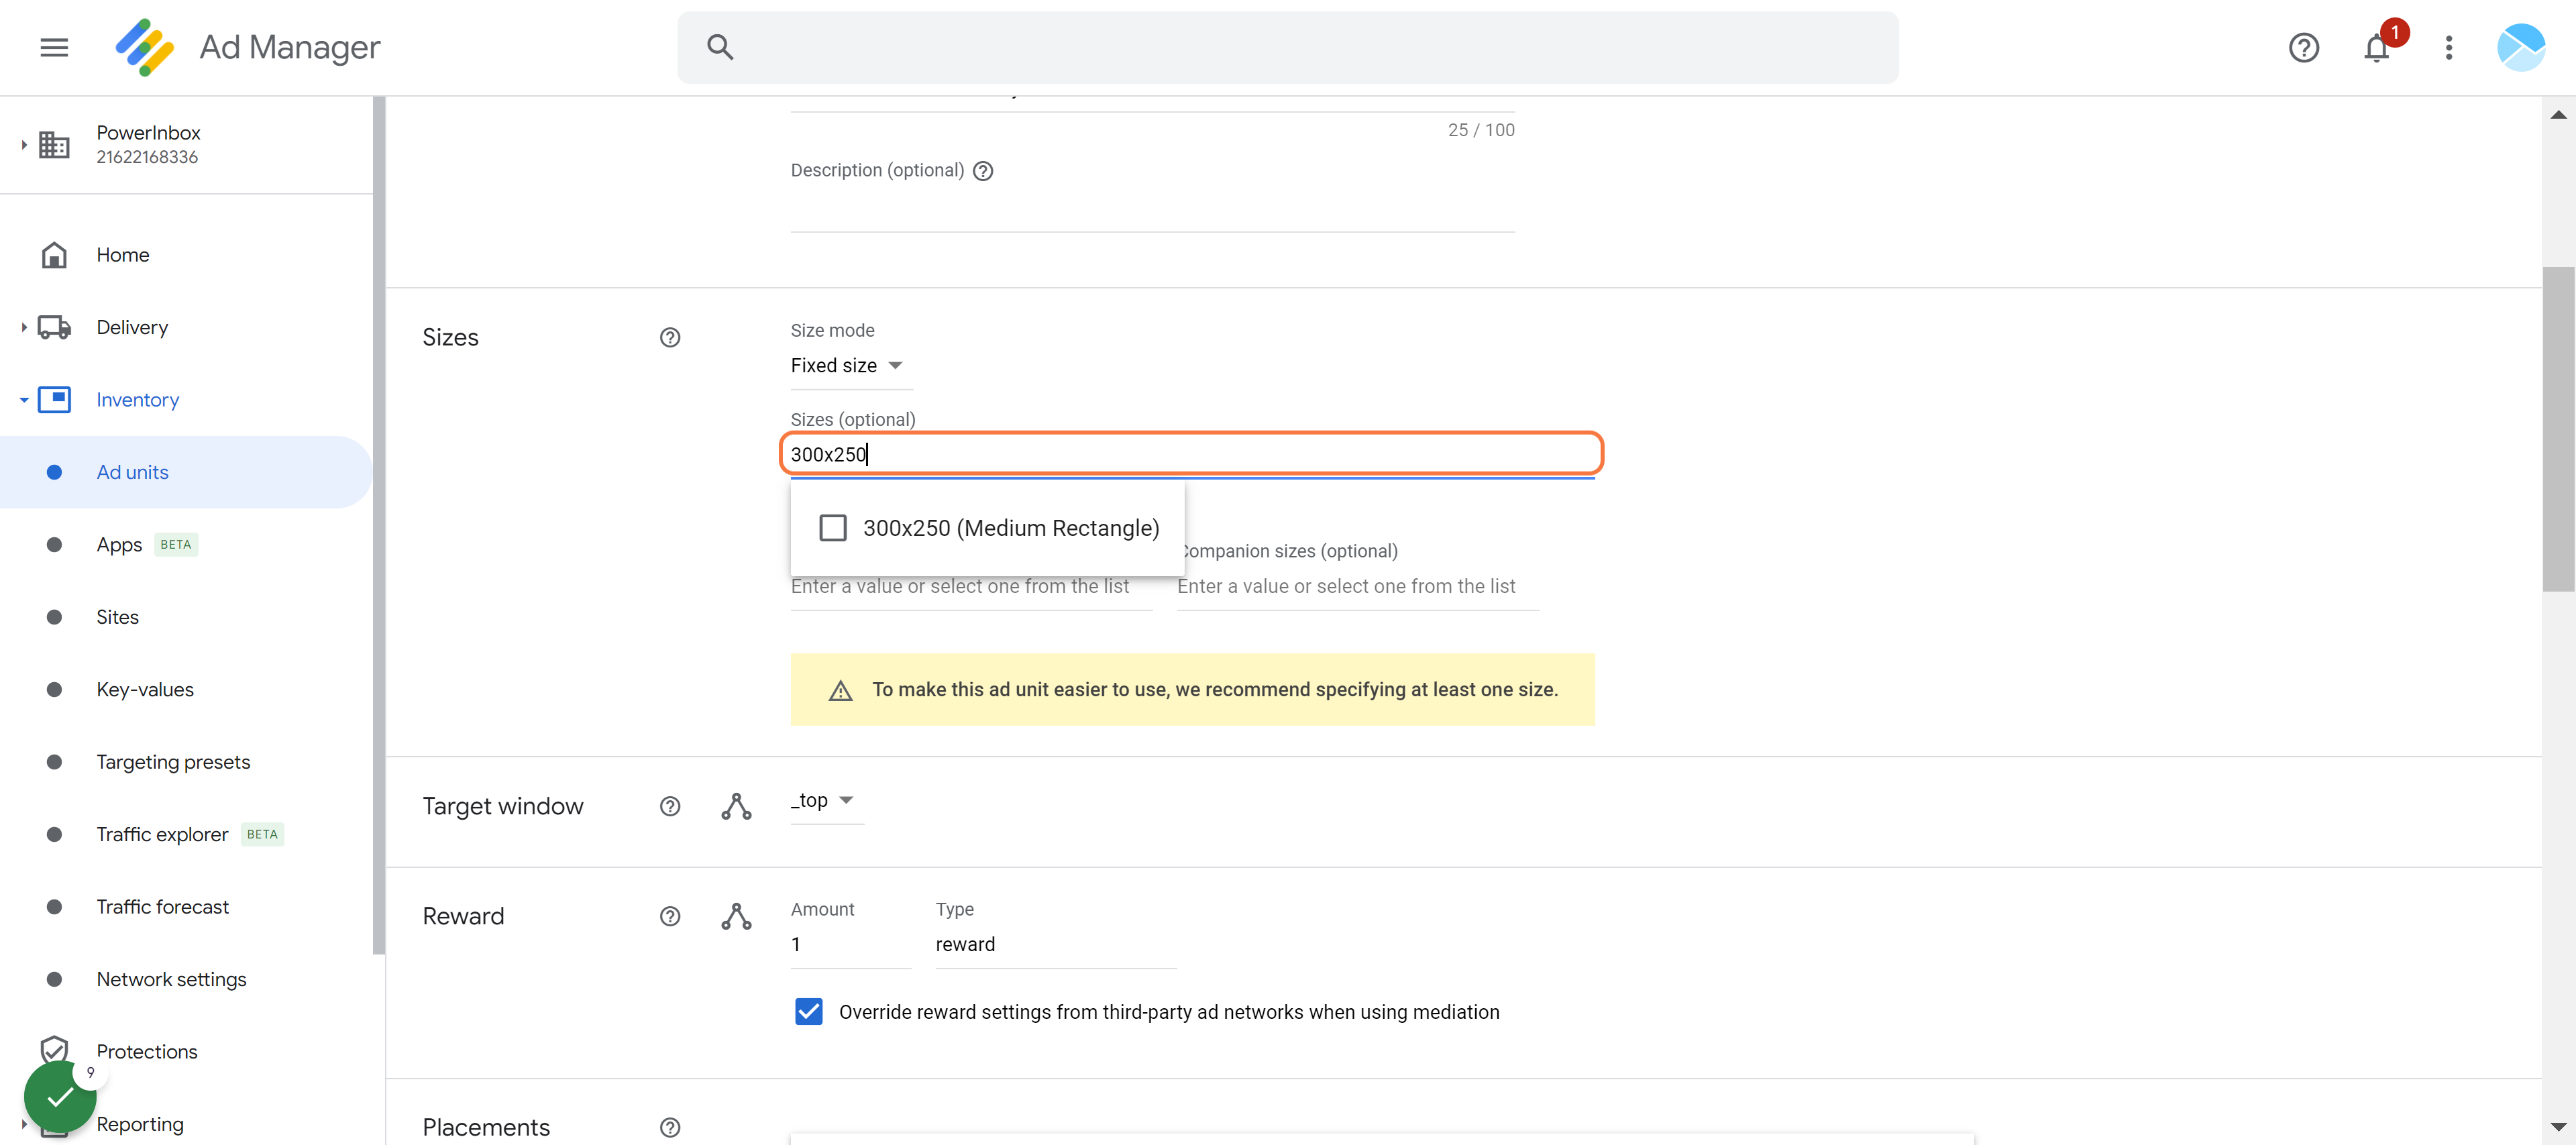The width and height of the screenshot is (2576, 1145).
Task: Click the Companion sizes input field
Action: 1357,587
